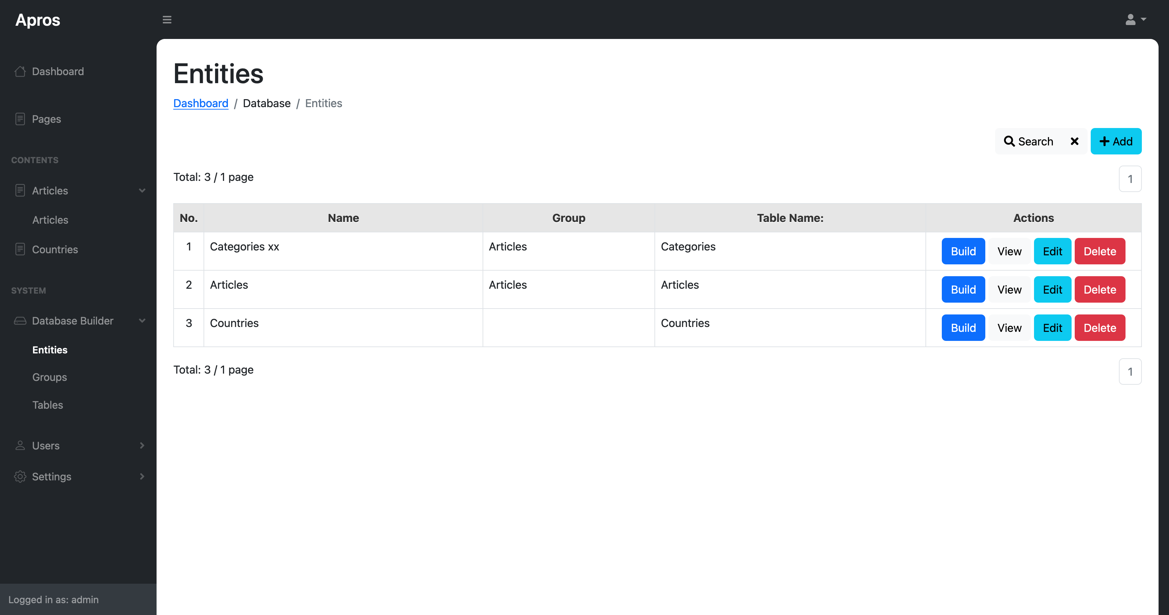The height and width of the screenshot is (615, 1169).
Task: Expand the Settings submenu arrow
Action: [142, 477]
